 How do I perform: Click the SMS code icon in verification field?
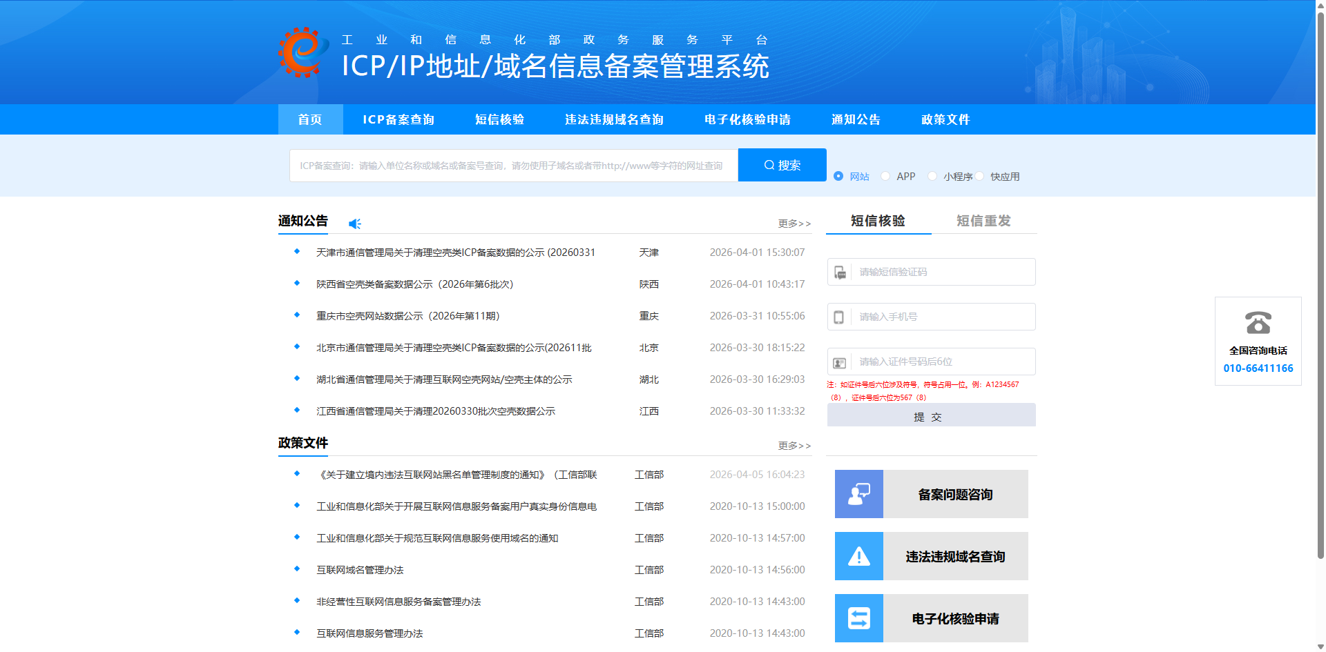tap(840, 272)
